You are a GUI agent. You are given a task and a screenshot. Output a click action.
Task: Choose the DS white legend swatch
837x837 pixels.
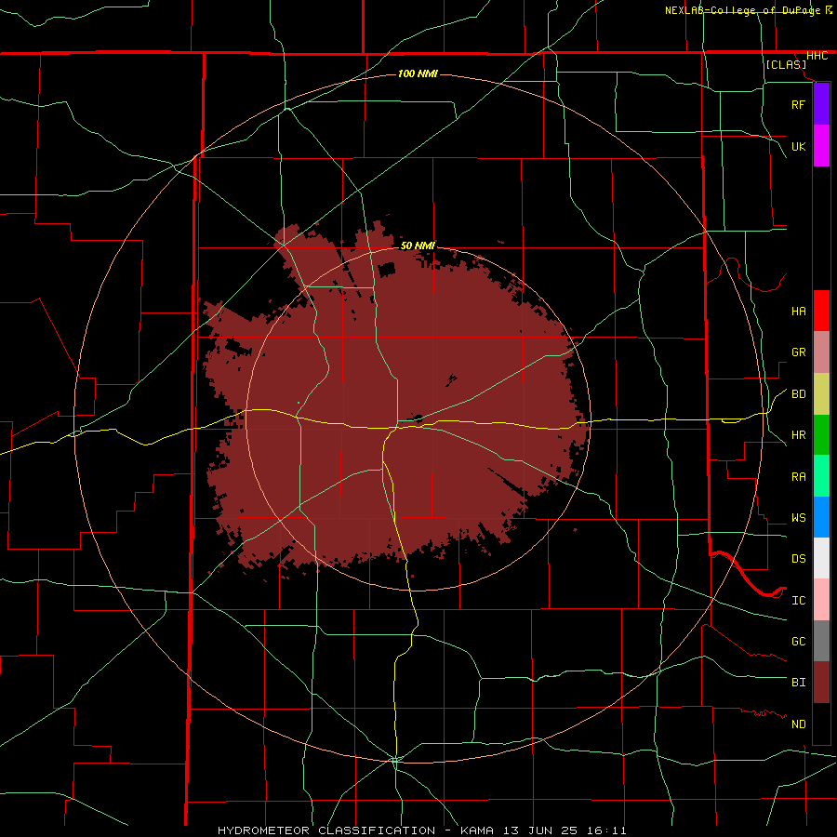pyautogui.click(x=821, y=558)
